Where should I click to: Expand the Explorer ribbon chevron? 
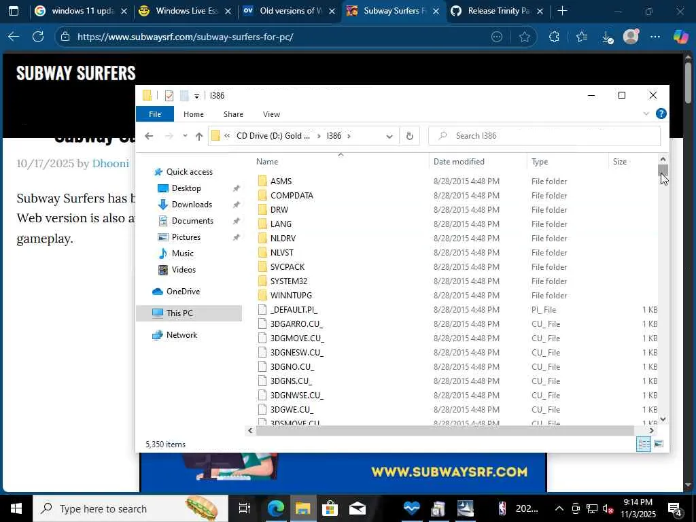[x=646, y=114]
